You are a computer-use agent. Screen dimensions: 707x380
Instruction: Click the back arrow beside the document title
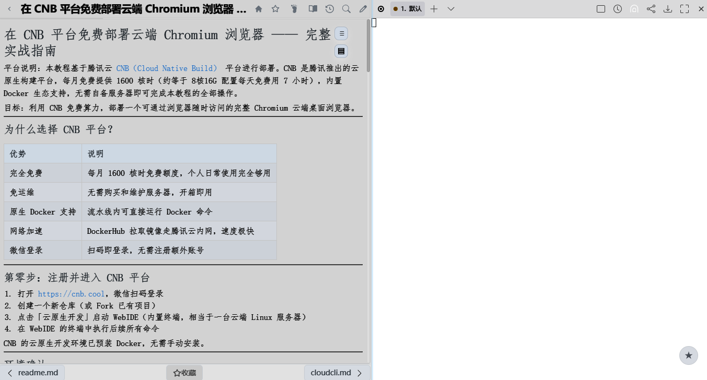click(9, 9)
